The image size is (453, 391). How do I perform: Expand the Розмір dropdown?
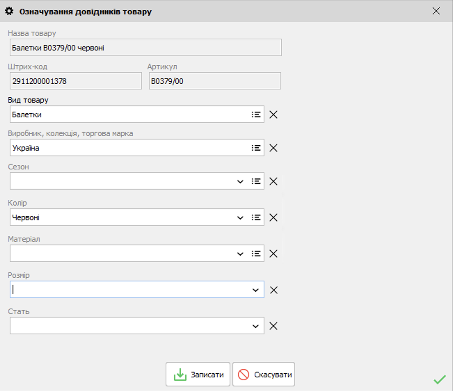pos(255,290)
